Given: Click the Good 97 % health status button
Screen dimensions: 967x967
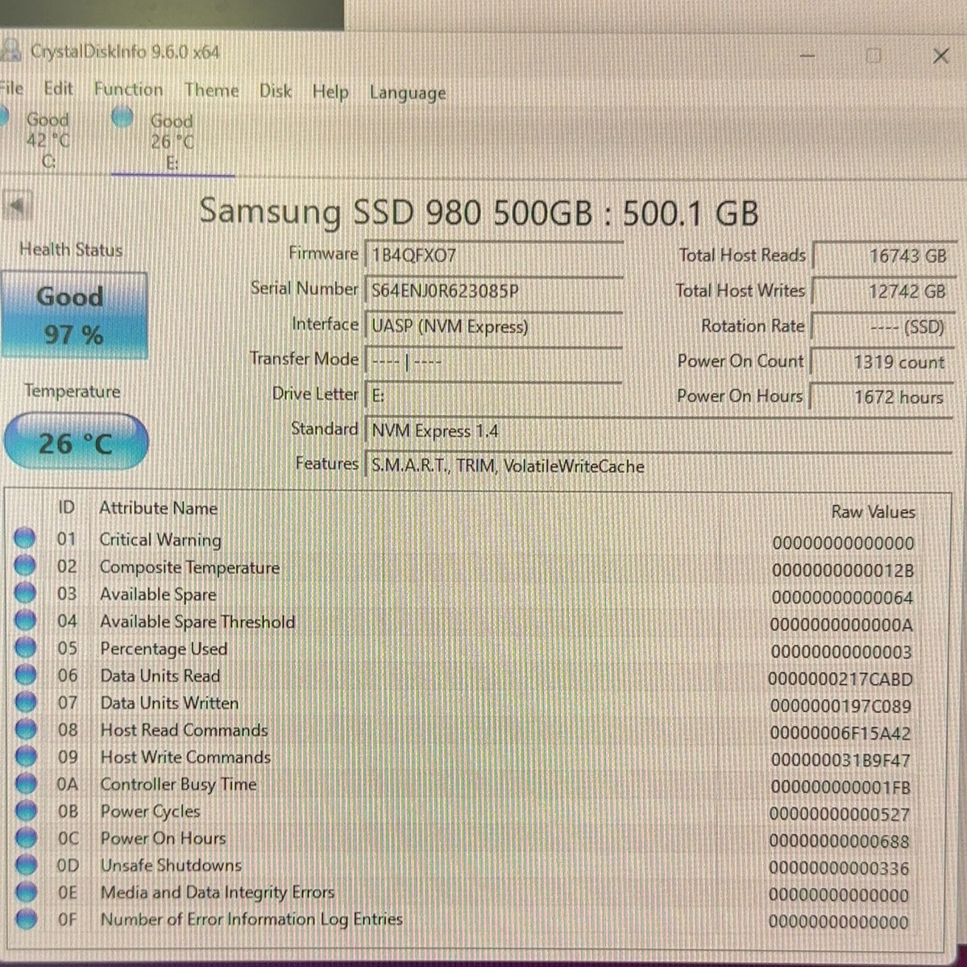Looking at the screenshot, I should click(74, 315).
